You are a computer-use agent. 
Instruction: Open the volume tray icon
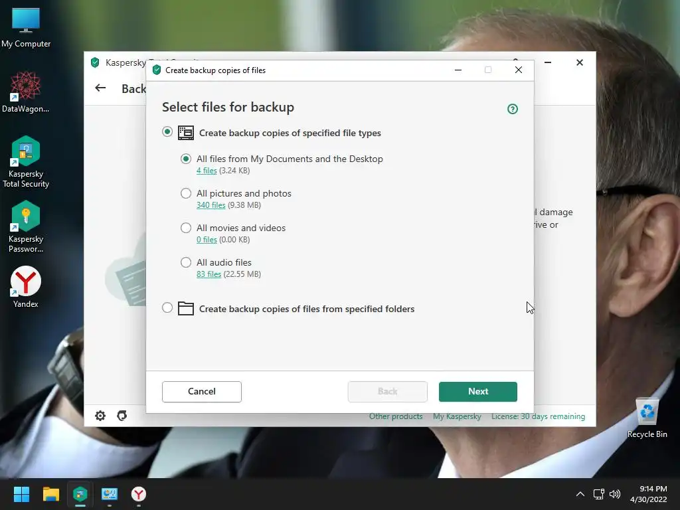click(615, 494)
